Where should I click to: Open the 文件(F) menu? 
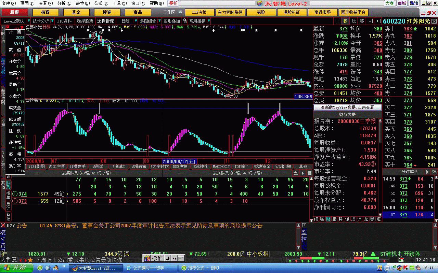pyautogui.click(x=9, y=3)
